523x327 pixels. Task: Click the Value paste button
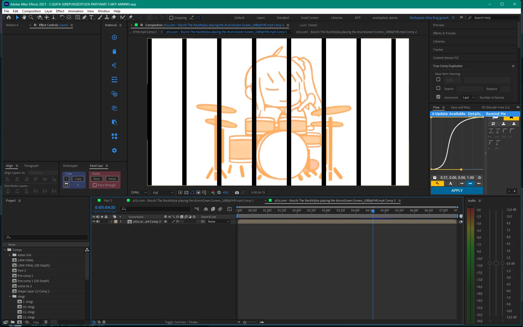(x=112, y=179)
